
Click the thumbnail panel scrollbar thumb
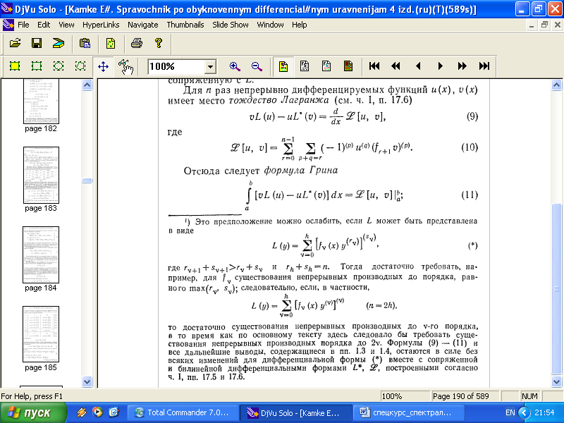[x=87, y=180]
